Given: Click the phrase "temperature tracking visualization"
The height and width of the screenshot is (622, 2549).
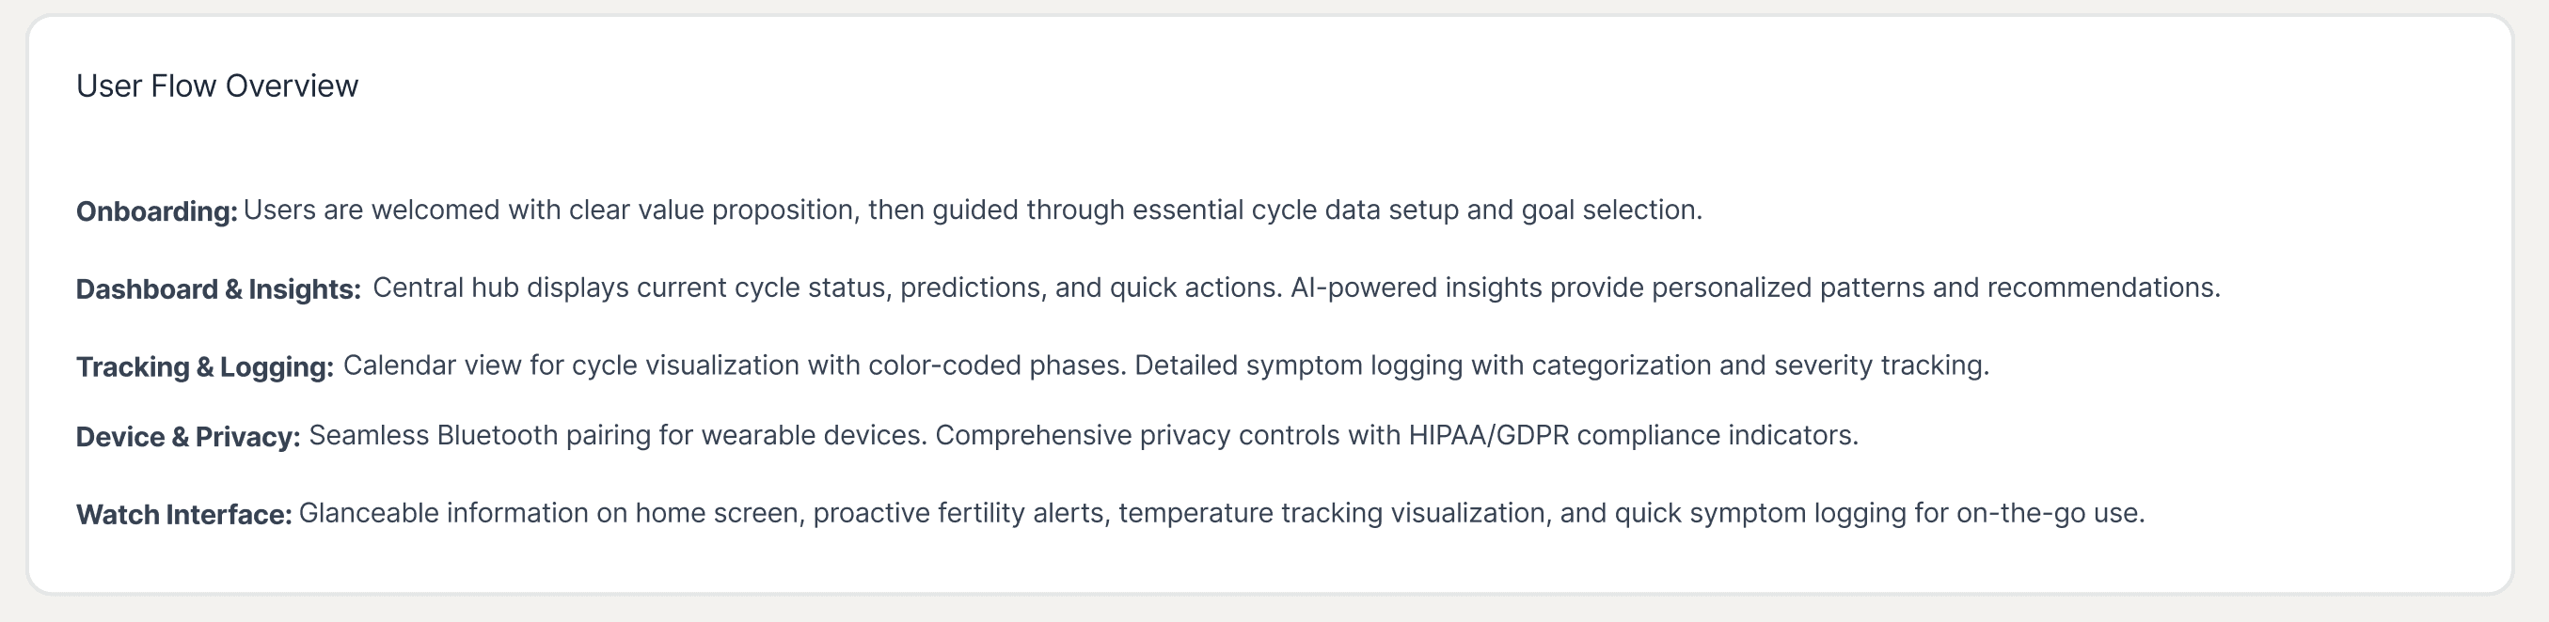Looking at the screenshot, I should click(x=1333, y=513).
